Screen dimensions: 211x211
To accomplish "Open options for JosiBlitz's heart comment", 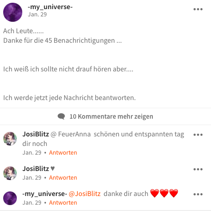I will tap(198, 169).
